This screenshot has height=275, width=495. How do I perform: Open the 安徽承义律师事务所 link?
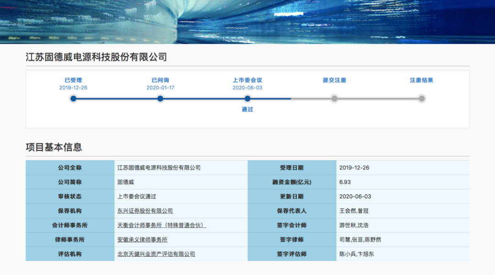(143, 240)
